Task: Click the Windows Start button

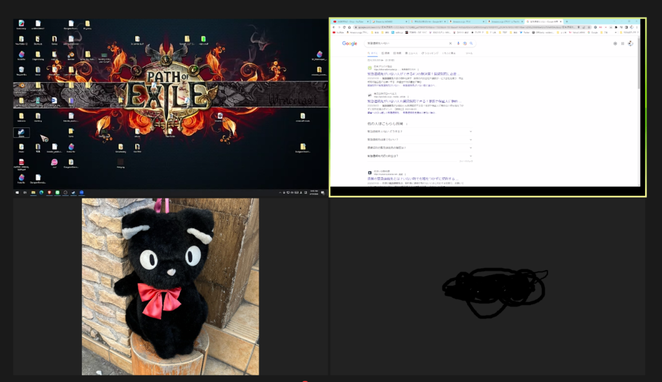Action: click(x=17, y=193)
